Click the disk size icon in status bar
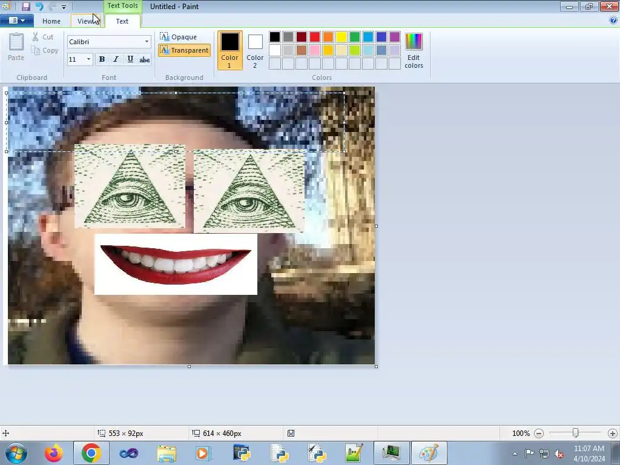This screenshot has height=465, width=620. [x=291, y=433]
